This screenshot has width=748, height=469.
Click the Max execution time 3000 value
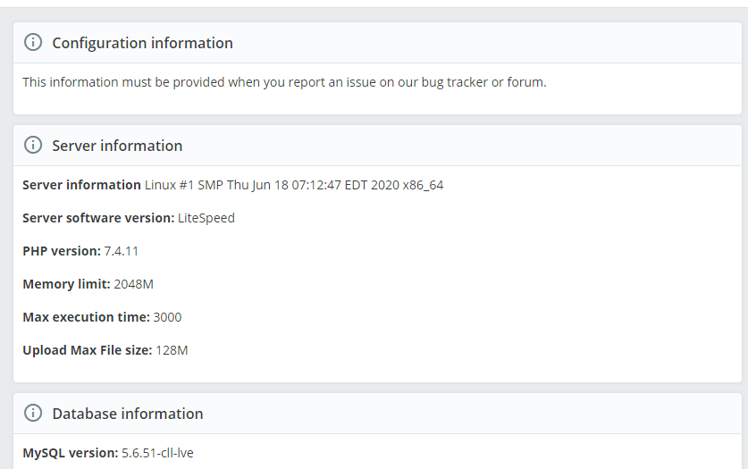point(167,317)
